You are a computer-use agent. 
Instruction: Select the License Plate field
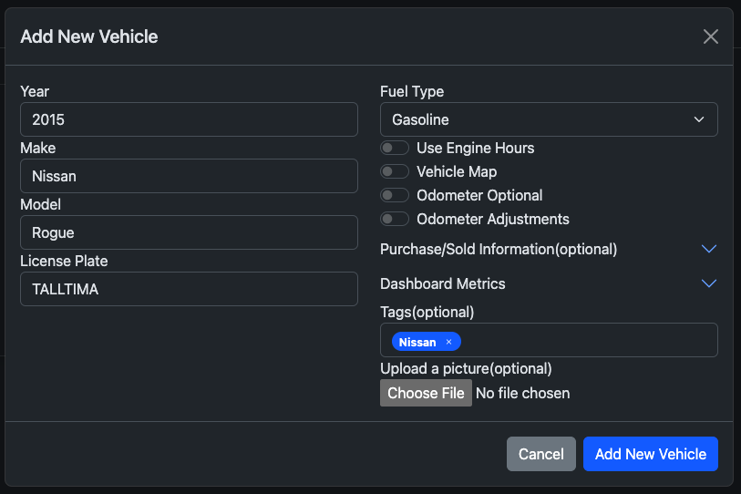coord(189,289)
